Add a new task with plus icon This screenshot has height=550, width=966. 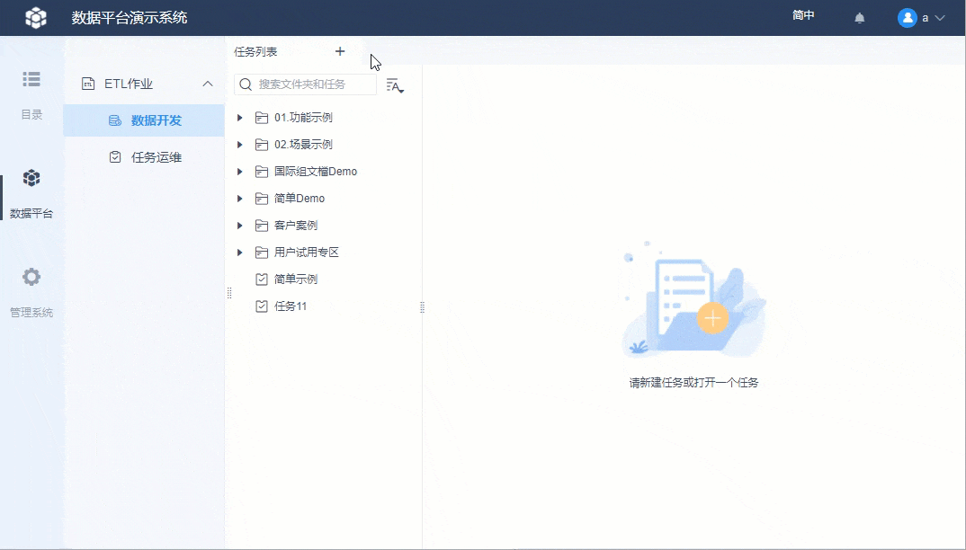340,51
